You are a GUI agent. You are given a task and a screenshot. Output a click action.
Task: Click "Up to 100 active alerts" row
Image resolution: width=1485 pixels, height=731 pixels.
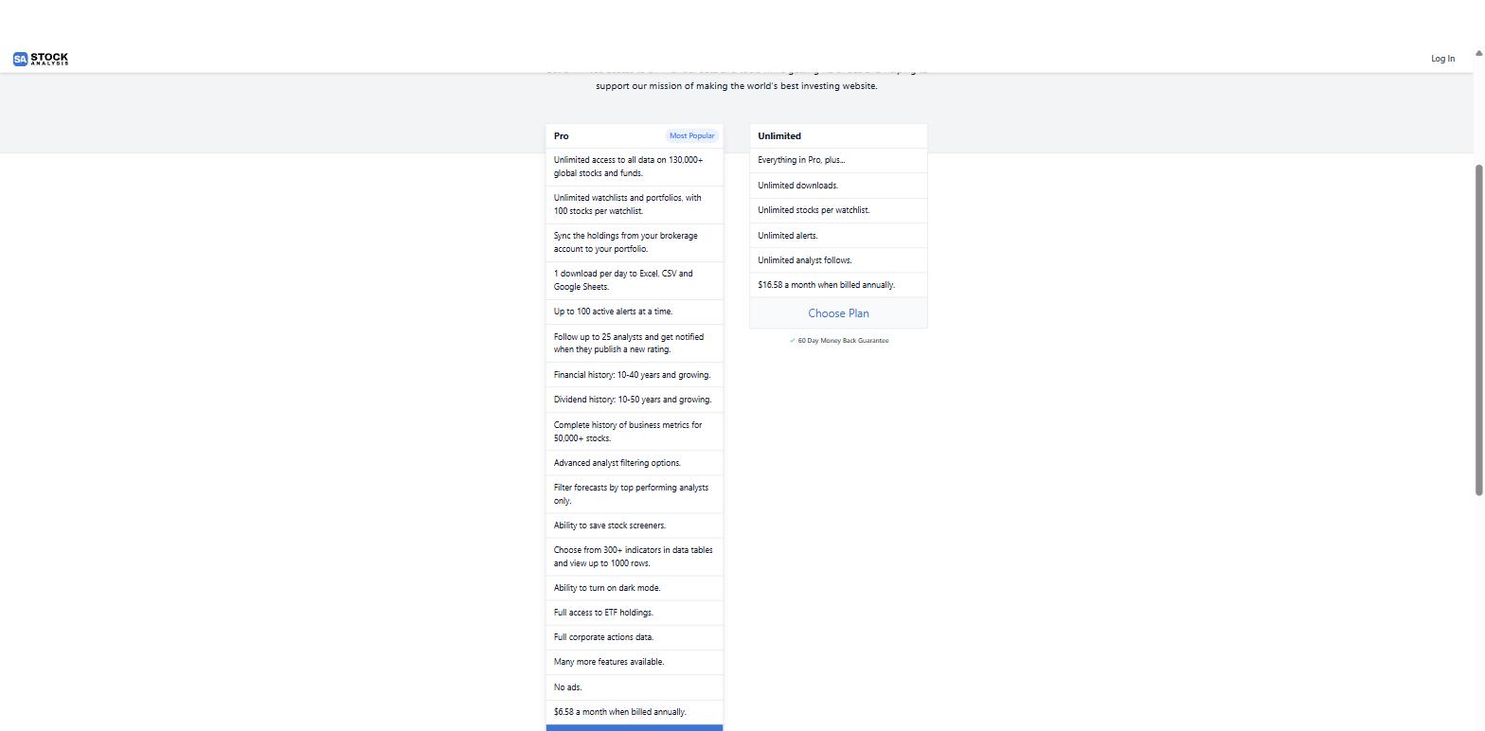pyautogui.click(x=635, y=312)
